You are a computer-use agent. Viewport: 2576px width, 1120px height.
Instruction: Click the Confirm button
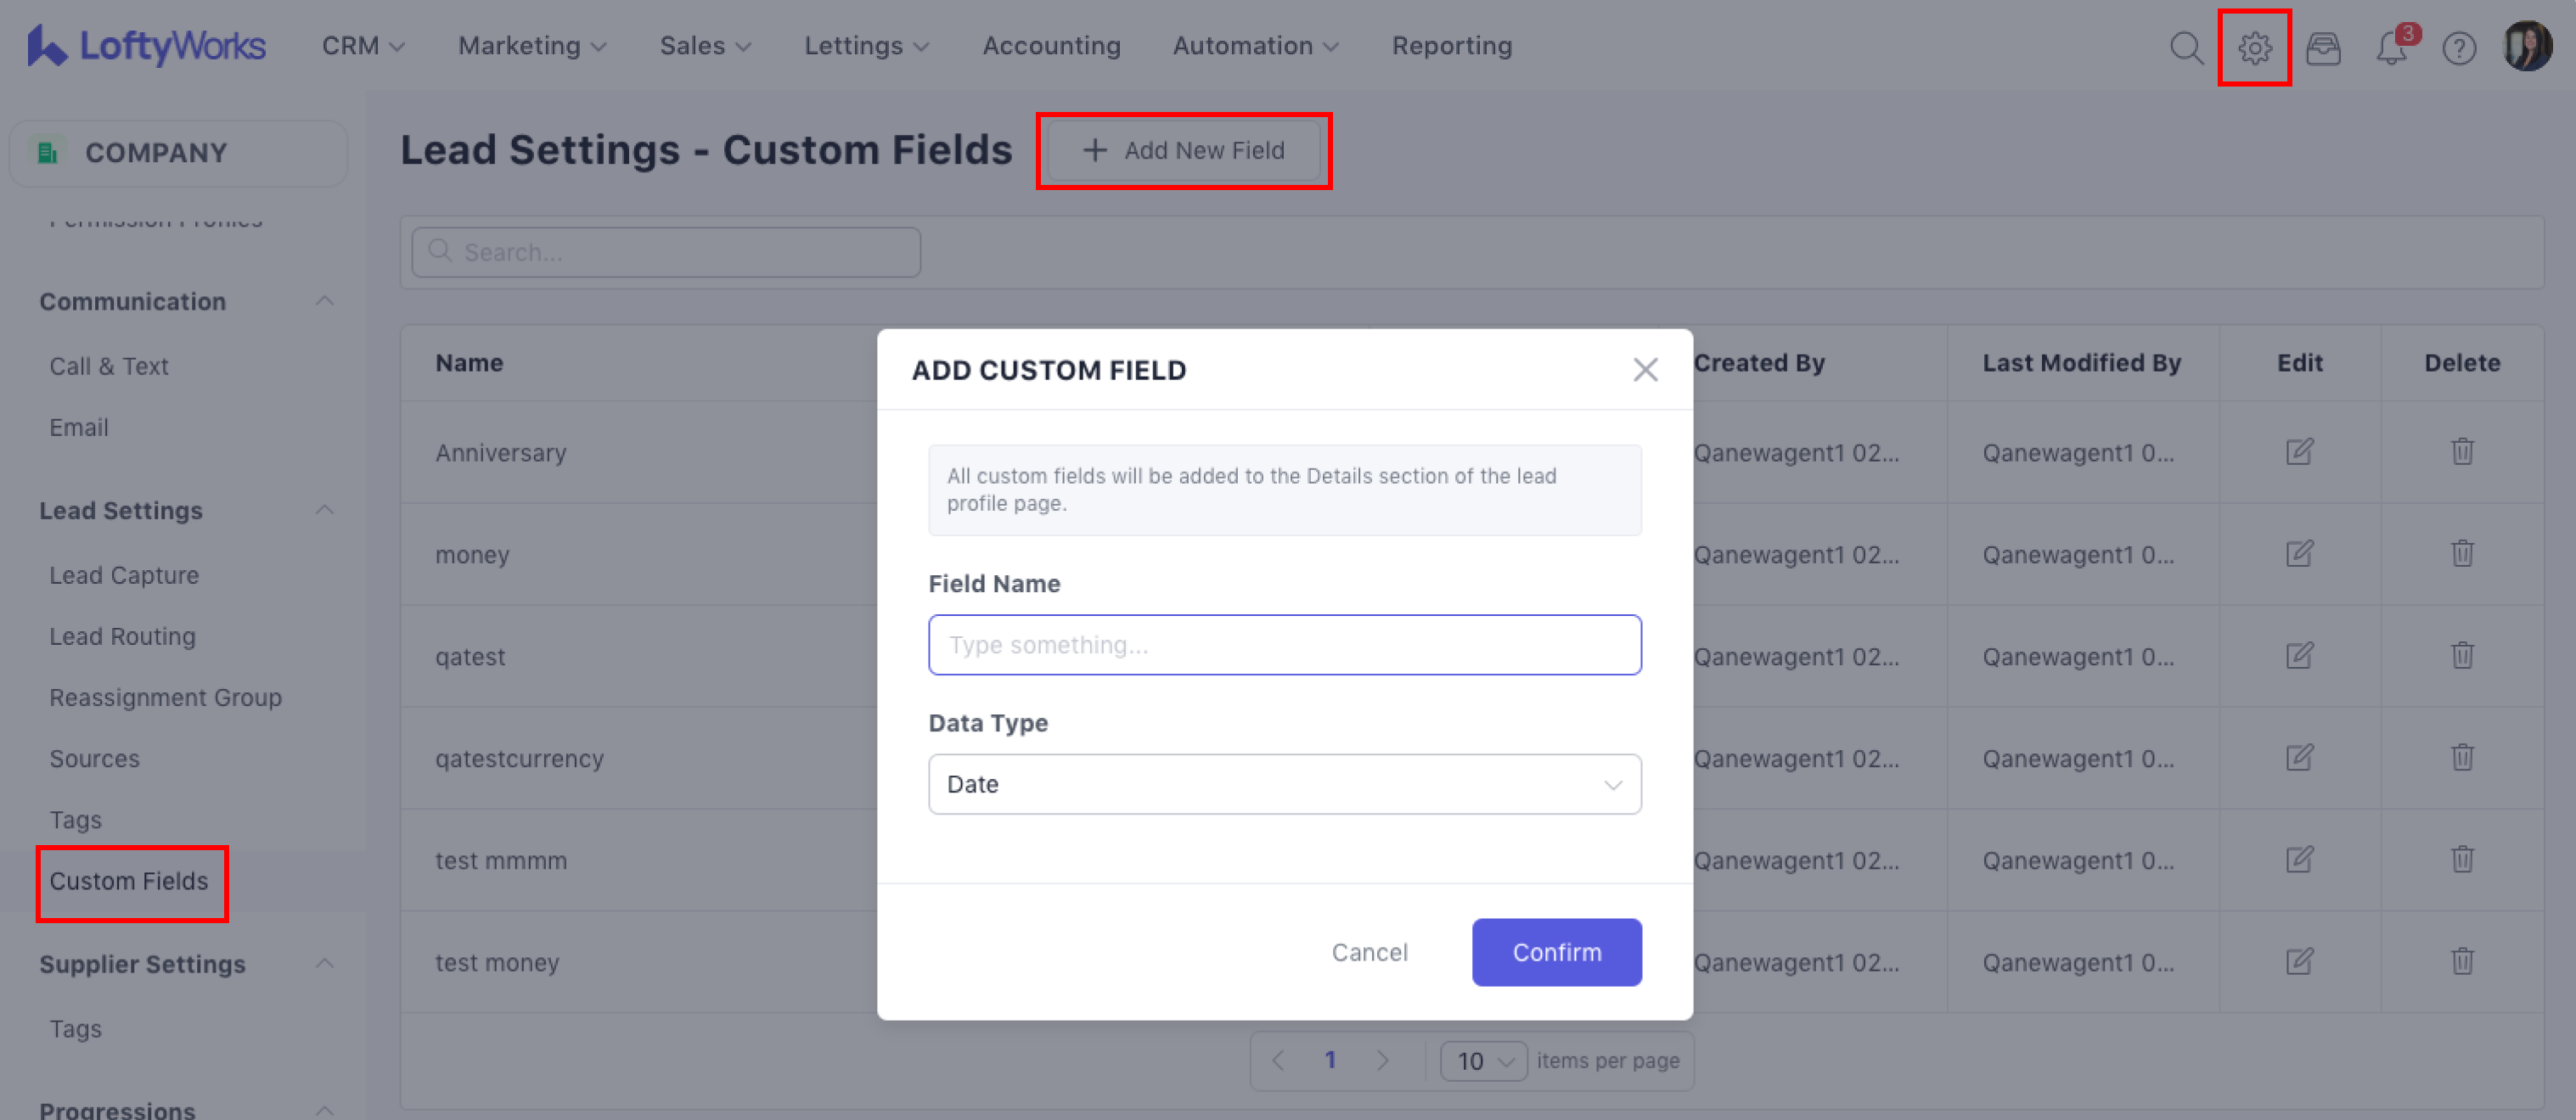click(1555, 952)
